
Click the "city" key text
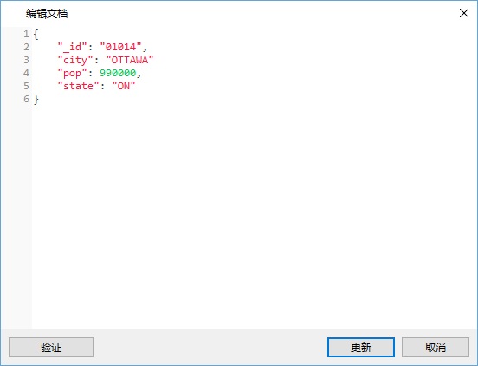coord(75,60)
